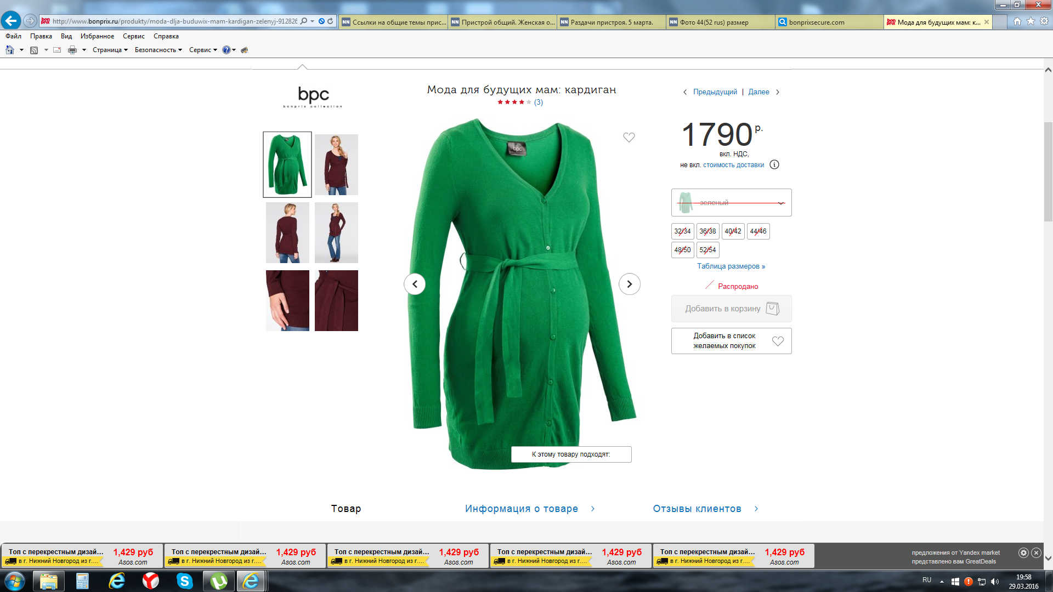Open стоимость доставки link

(734, 165)
